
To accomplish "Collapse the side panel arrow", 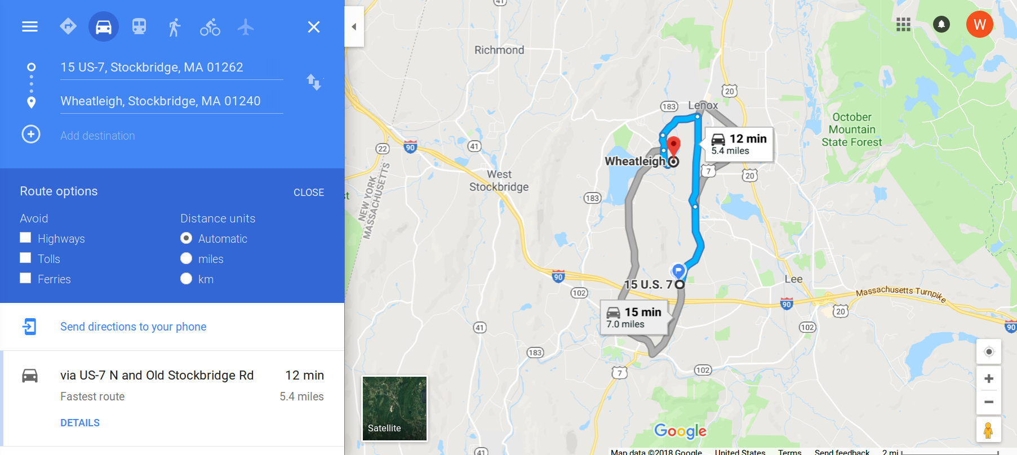I will click(354, 26).
